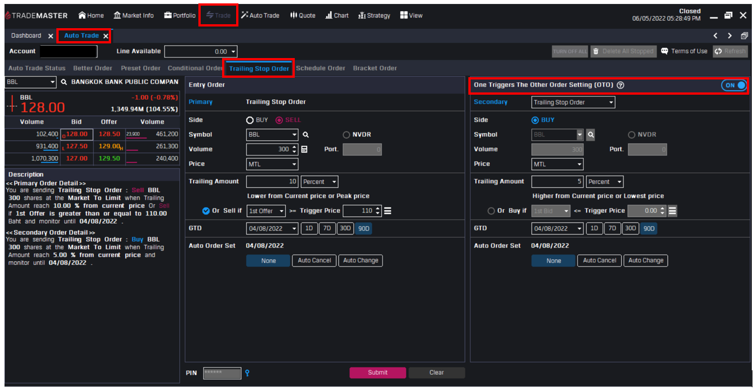Click the search icon next to primary Symbol

(305, 135)
